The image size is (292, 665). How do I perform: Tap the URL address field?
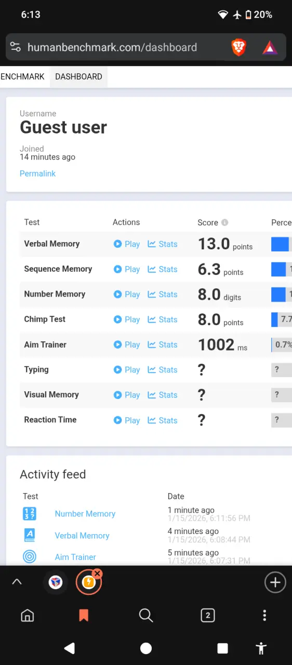click(112, 48)
